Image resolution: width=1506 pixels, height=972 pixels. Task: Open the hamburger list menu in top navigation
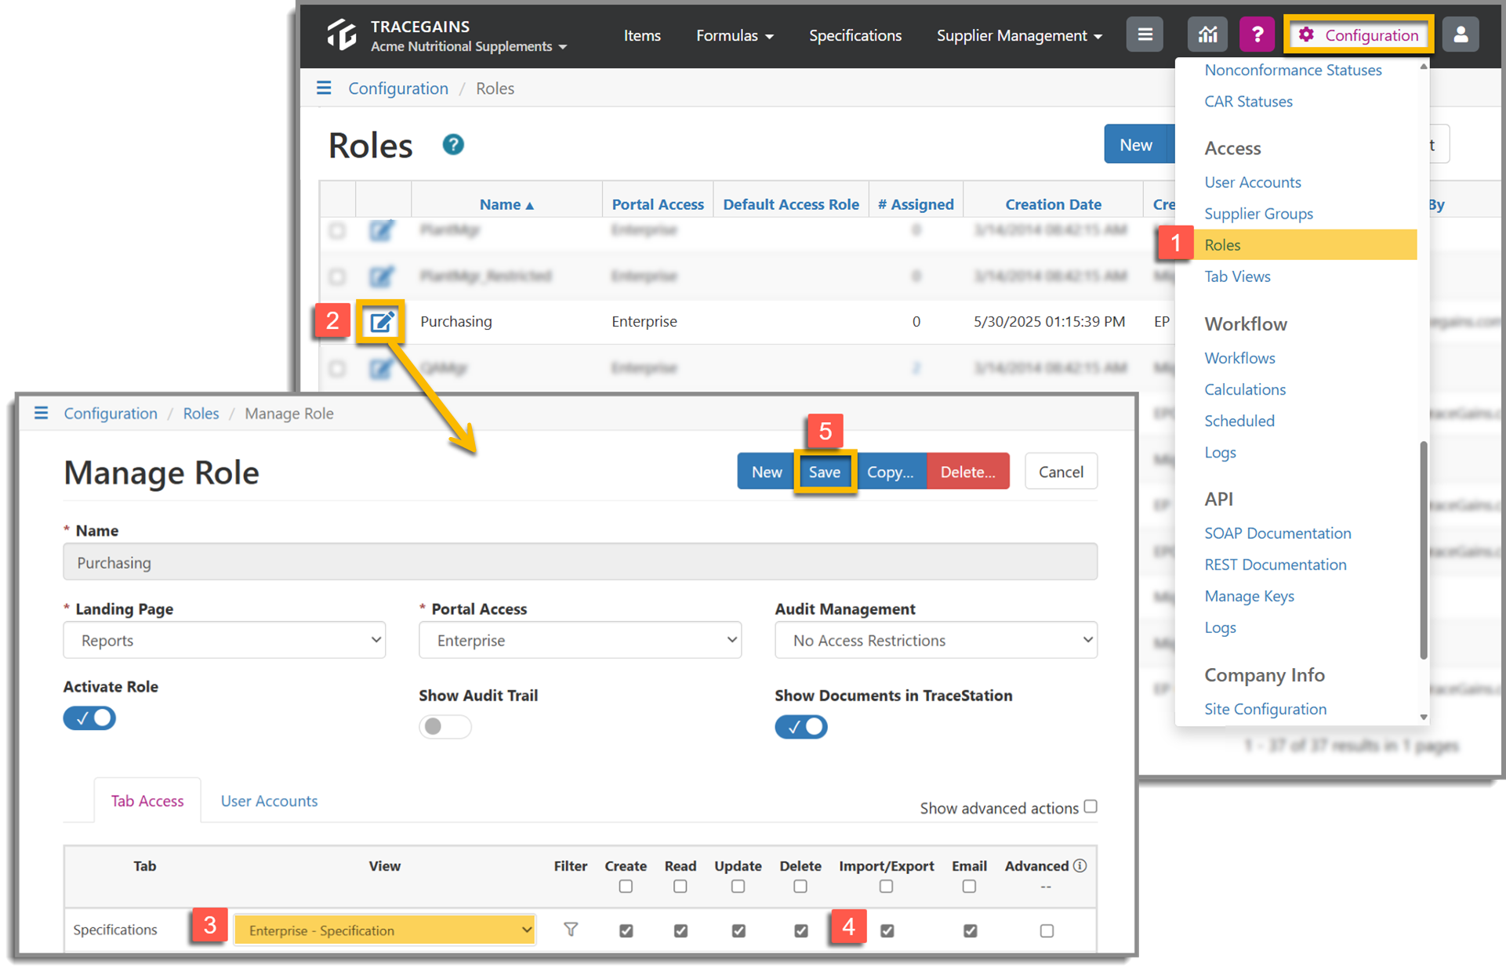pyautogui.click(x=1145, y=34)
